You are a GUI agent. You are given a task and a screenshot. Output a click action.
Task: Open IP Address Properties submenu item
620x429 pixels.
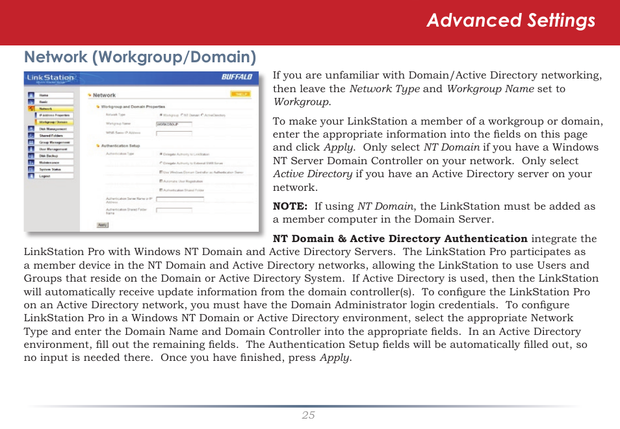(x=55, y=116)
